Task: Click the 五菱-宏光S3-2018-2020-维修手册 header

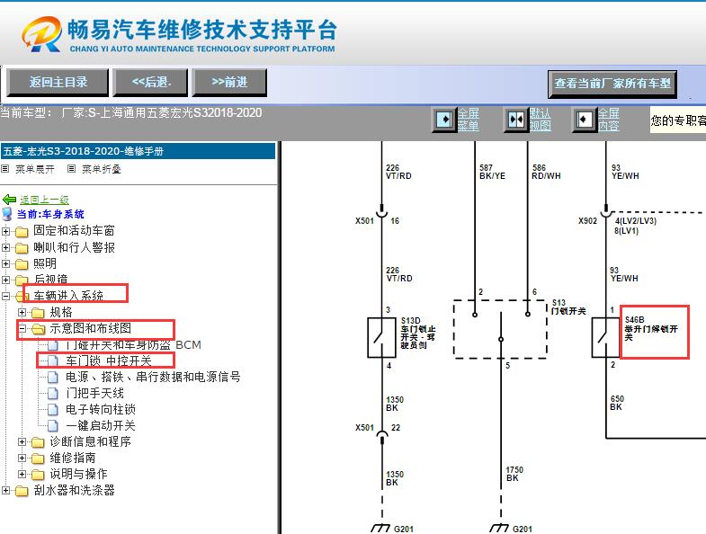Action: 138,151
